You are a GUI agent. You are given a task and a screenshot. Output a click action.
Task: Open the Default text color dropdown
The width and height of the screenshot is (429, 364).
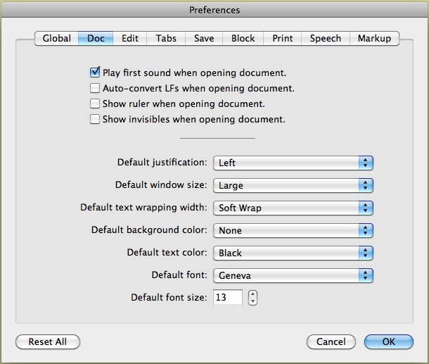tap(292, 253)
